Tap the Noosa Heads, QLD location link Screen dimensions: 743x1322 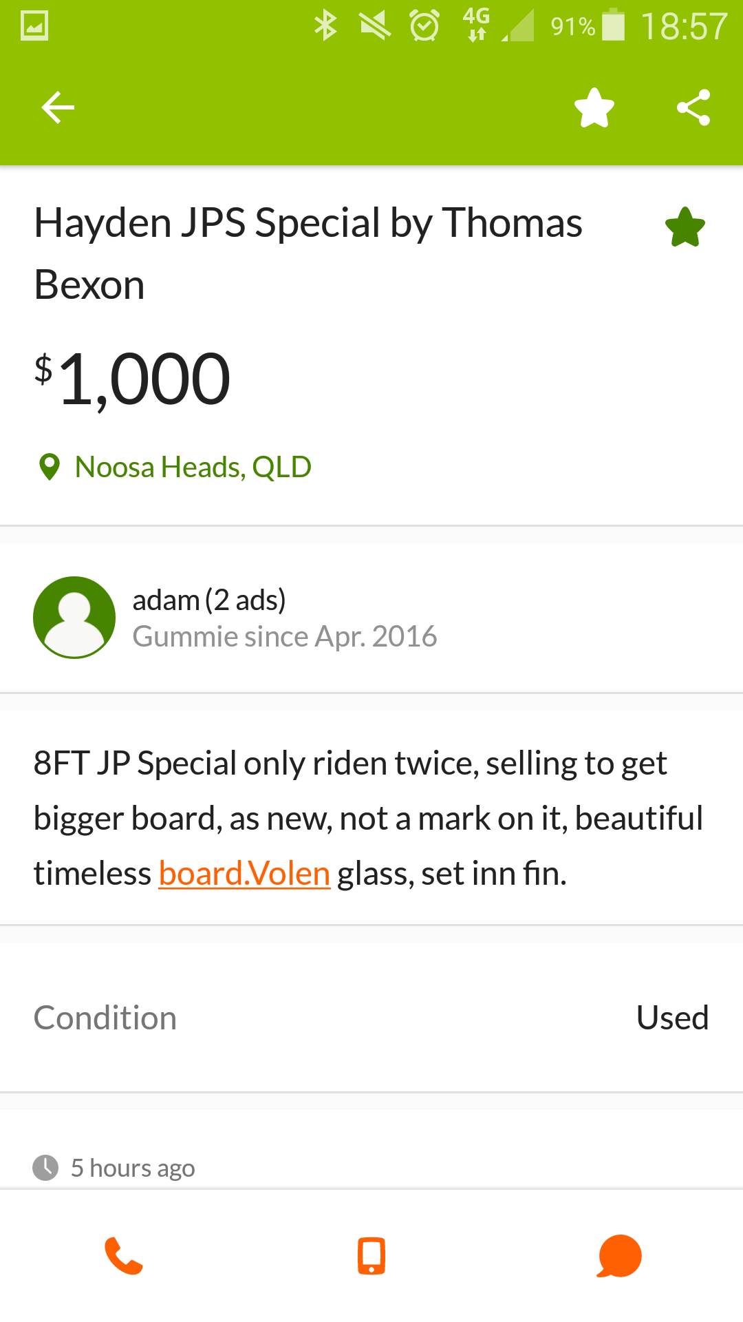coord(193,467)
